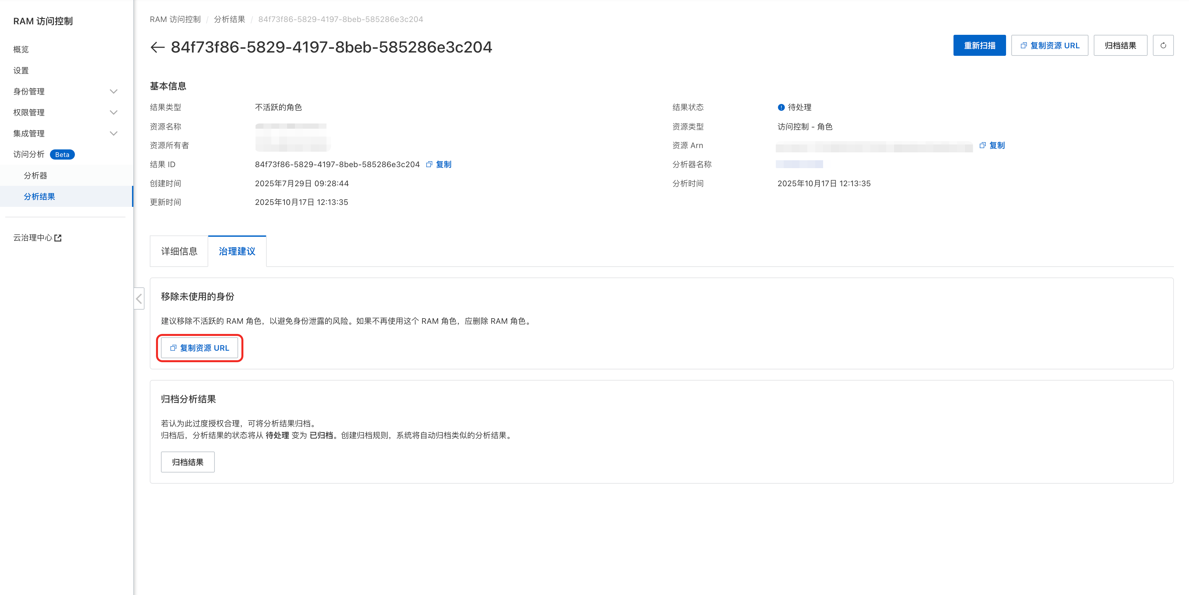Open 设置 from the sidebar
This screenshot has height=595, width=1189.
coord(21,70)
